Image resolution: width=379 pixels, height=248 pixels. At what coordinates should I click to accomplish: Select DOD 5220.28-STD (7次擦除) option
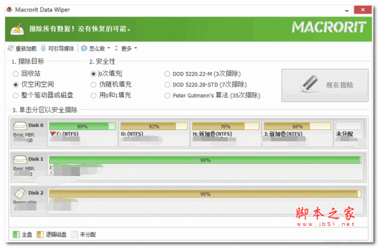pos(167,85)
